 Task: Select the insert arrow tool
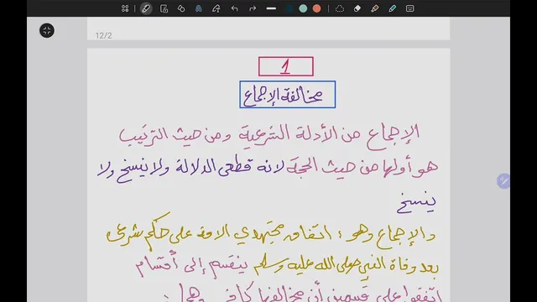point(216,8)
